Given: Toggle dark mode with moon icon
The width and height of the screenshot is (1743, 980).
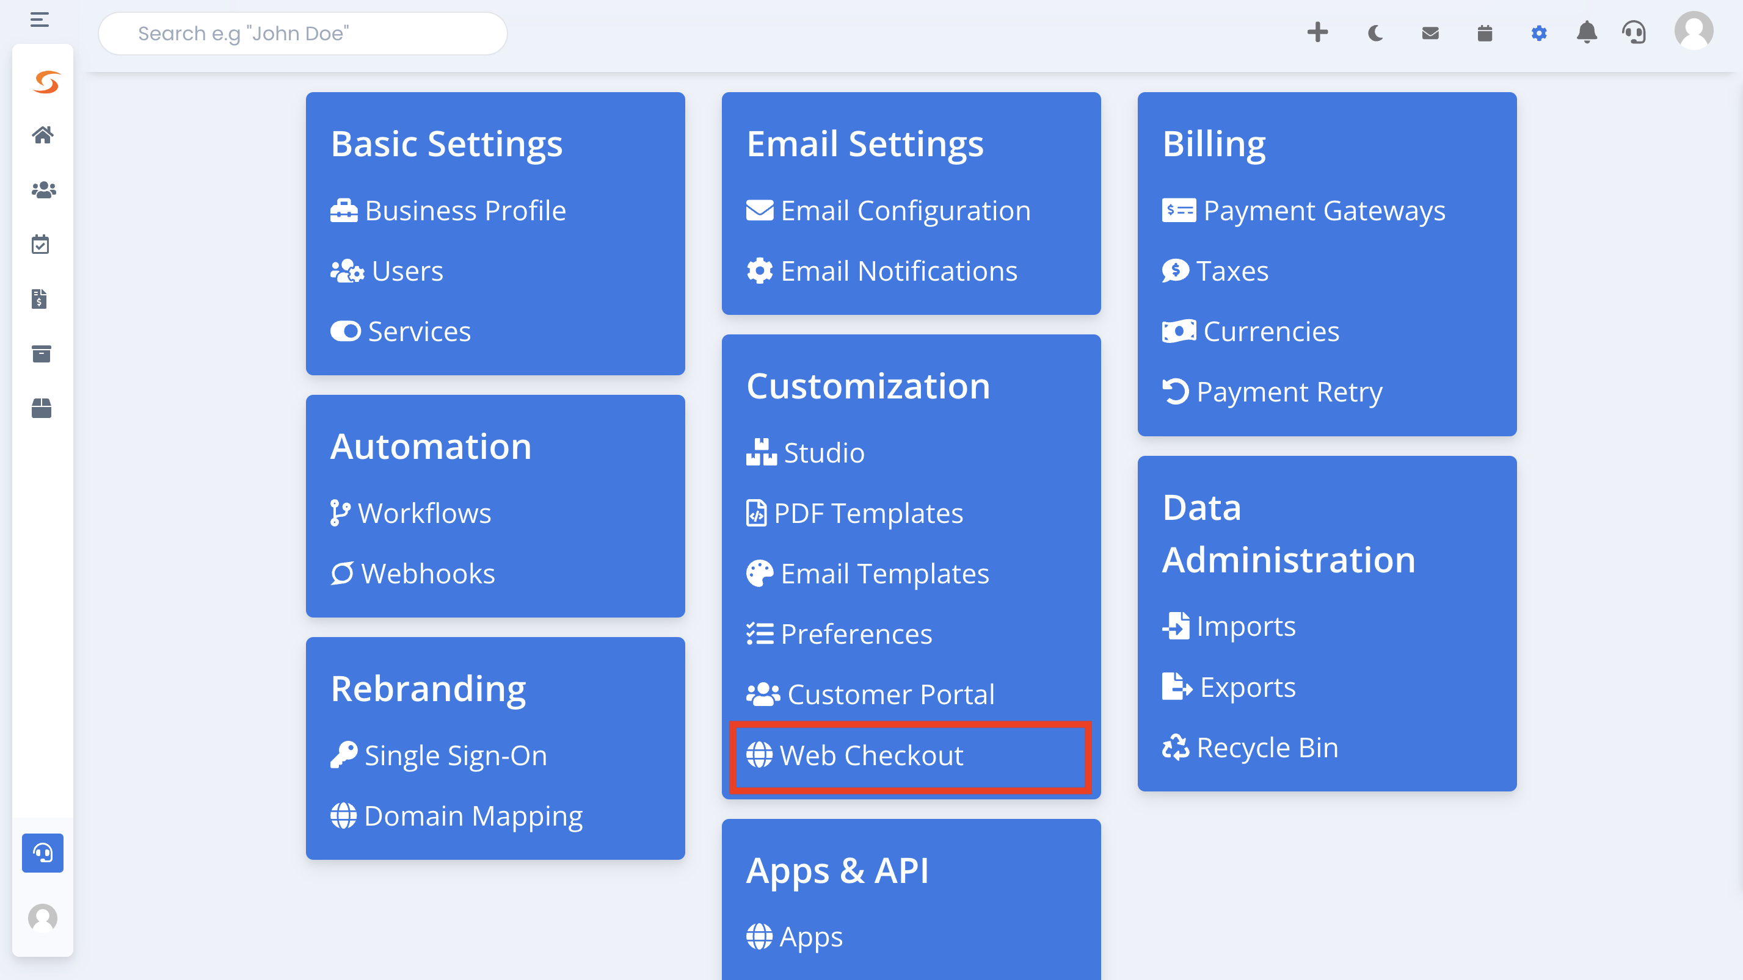Looking at the screenshot, I should point(1375,33).
